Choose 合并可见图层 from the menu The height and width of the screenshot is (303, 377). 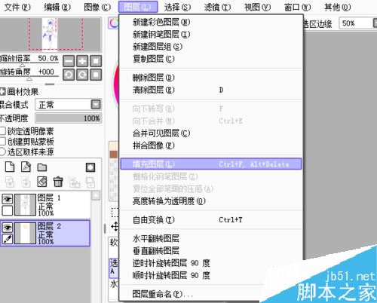pos(211,133)
